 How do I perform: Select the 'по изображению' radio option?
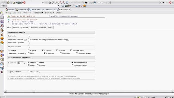(x=72, y=62)
